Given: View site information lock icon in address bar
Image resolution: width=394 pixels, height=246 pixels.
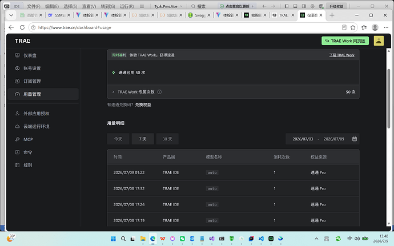Looking at the screenshot, I should point(34,27).
